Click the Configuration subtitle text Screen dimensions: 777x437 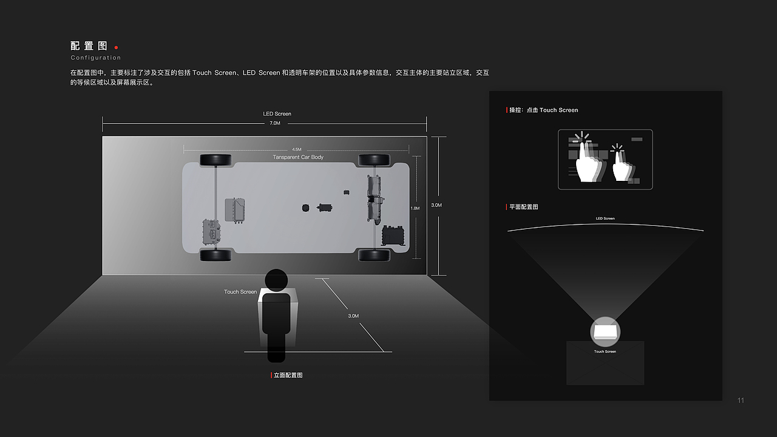[x=96, y=58]
